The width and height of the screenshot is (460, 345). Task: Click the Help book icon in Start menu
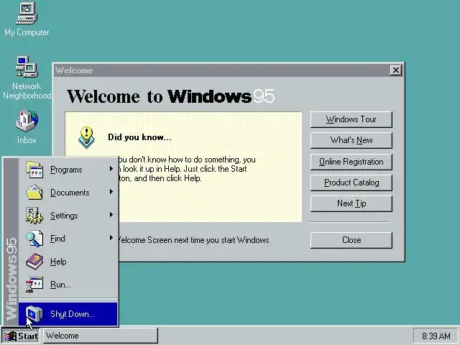coord(34,262)
